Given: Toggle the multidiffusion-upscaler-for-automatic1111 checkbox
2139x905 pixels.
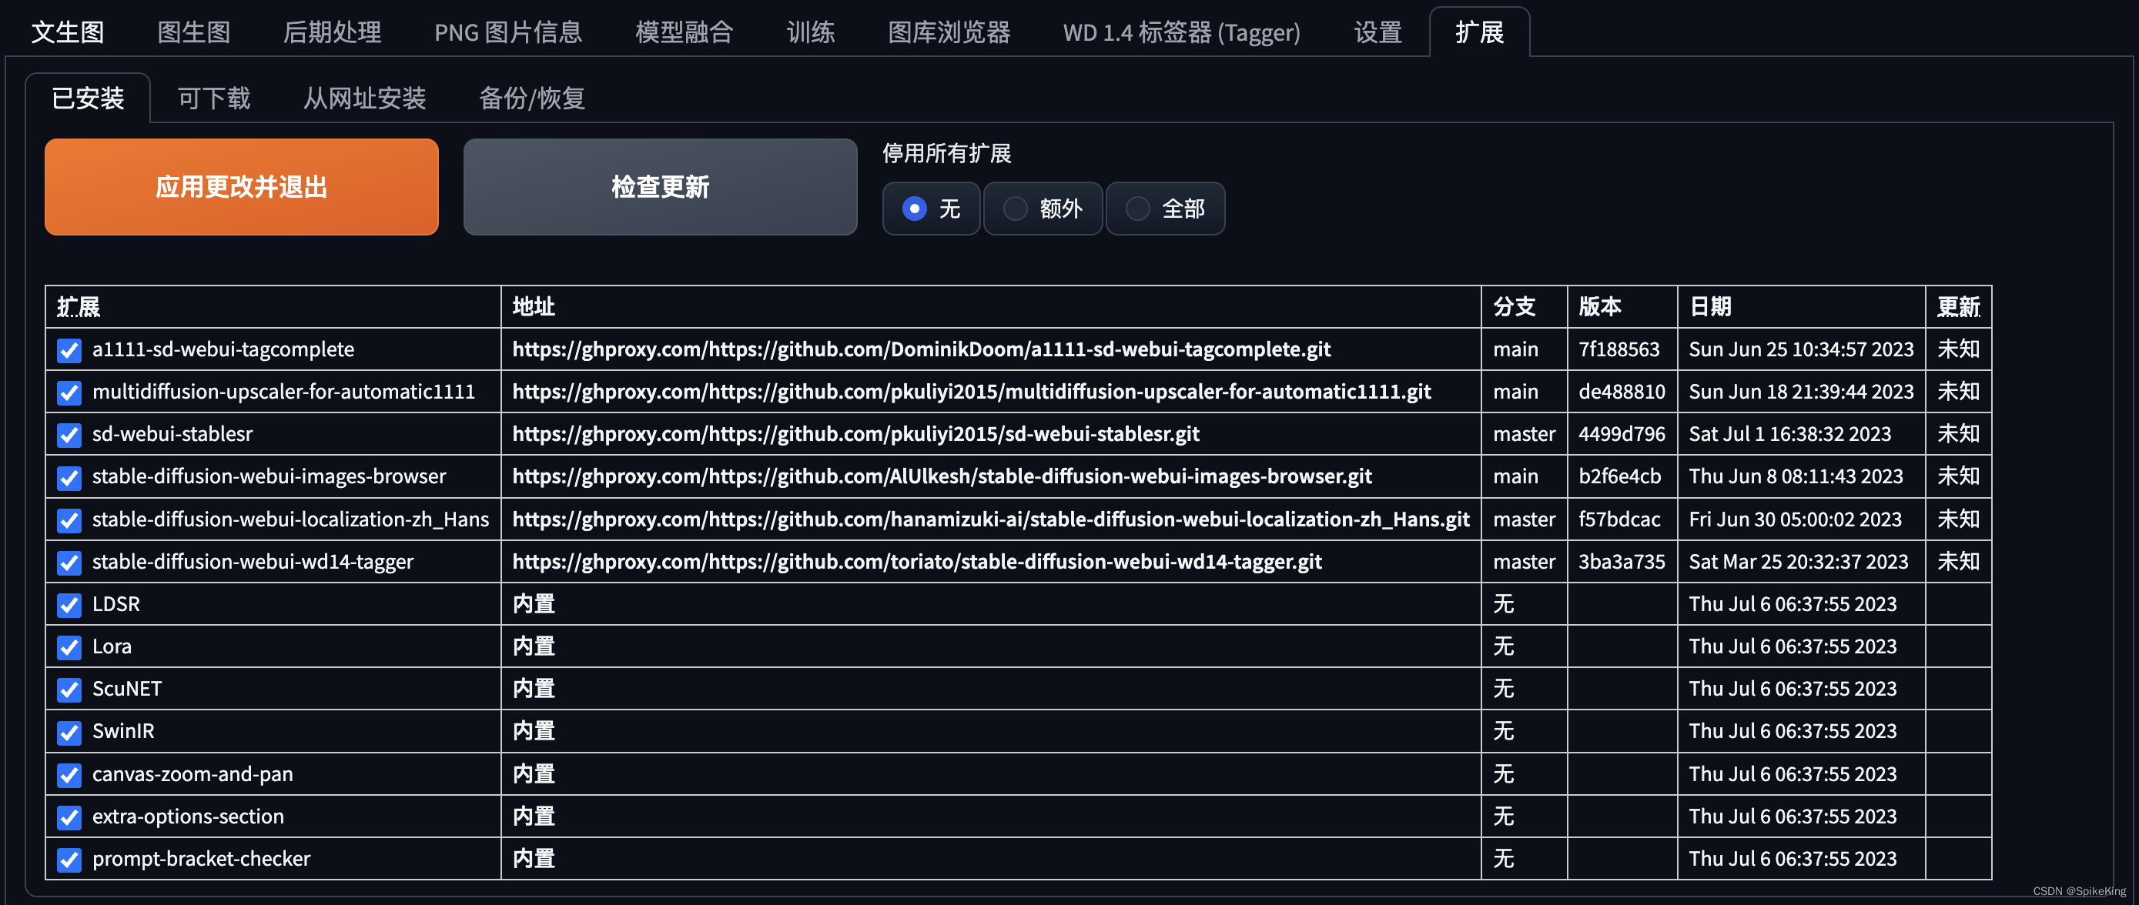Looking at the screenshot, I should 69,392.
